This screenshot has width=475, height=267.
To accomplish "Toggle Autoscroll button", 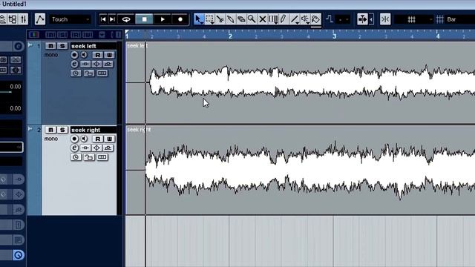I will pos(362,19).
